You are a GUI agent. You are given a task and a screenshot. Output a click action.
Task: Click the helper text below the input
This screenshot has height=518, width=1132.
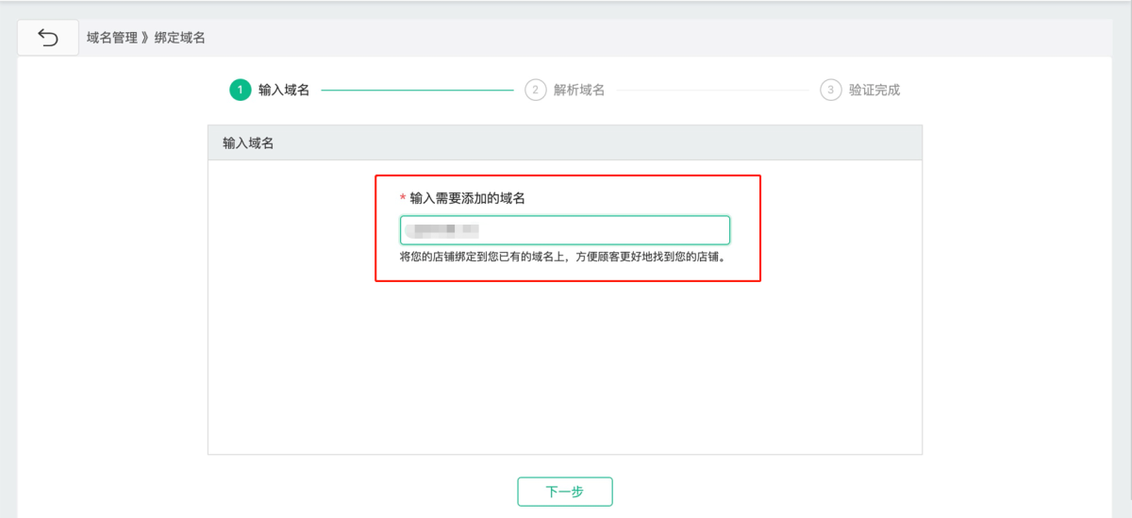563,257
